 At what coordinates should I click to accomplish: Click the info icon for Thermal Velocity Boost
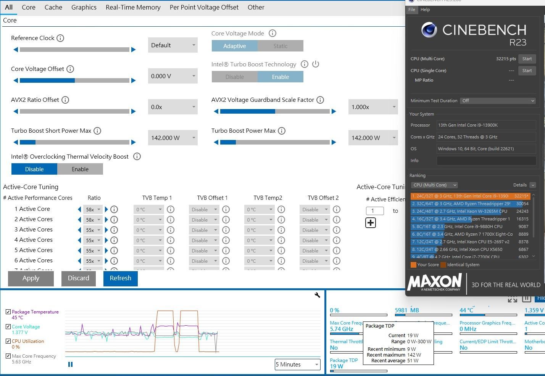(137, 156)
